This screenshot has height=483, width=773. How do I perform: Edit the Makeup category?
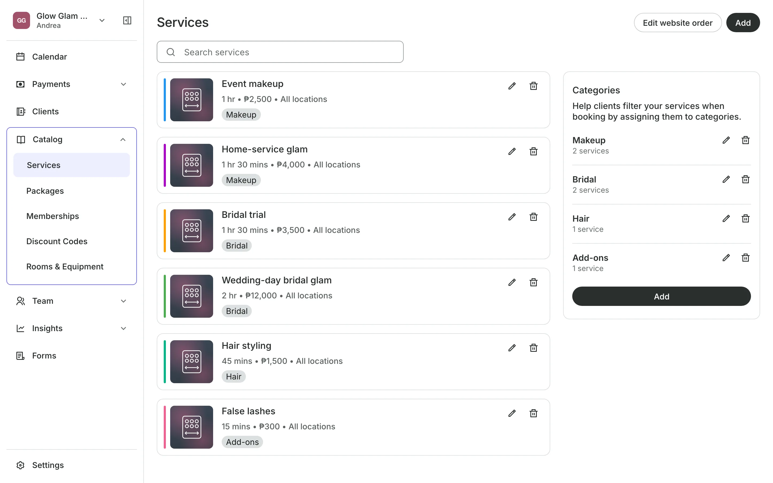tap(726, 140)
